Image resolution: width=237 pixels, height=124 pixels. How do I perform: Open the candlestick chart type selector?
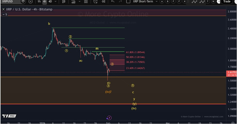[x=64, y=2]
